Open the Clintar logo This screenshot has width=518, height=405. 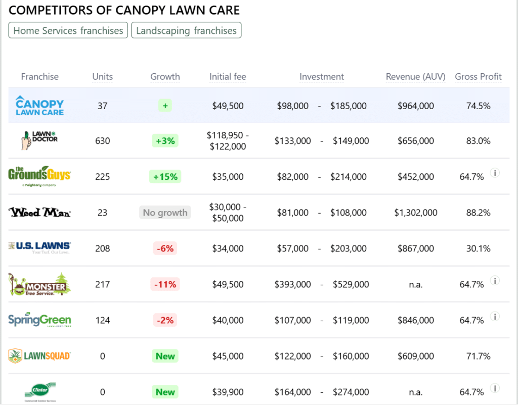(40, 392)
